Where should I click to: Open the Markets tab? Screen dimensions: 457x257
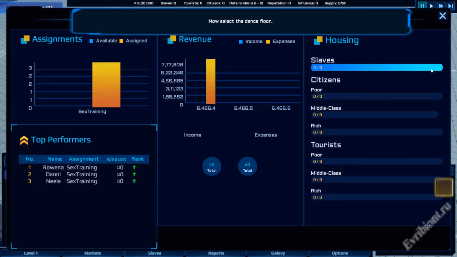click(92, 253)
